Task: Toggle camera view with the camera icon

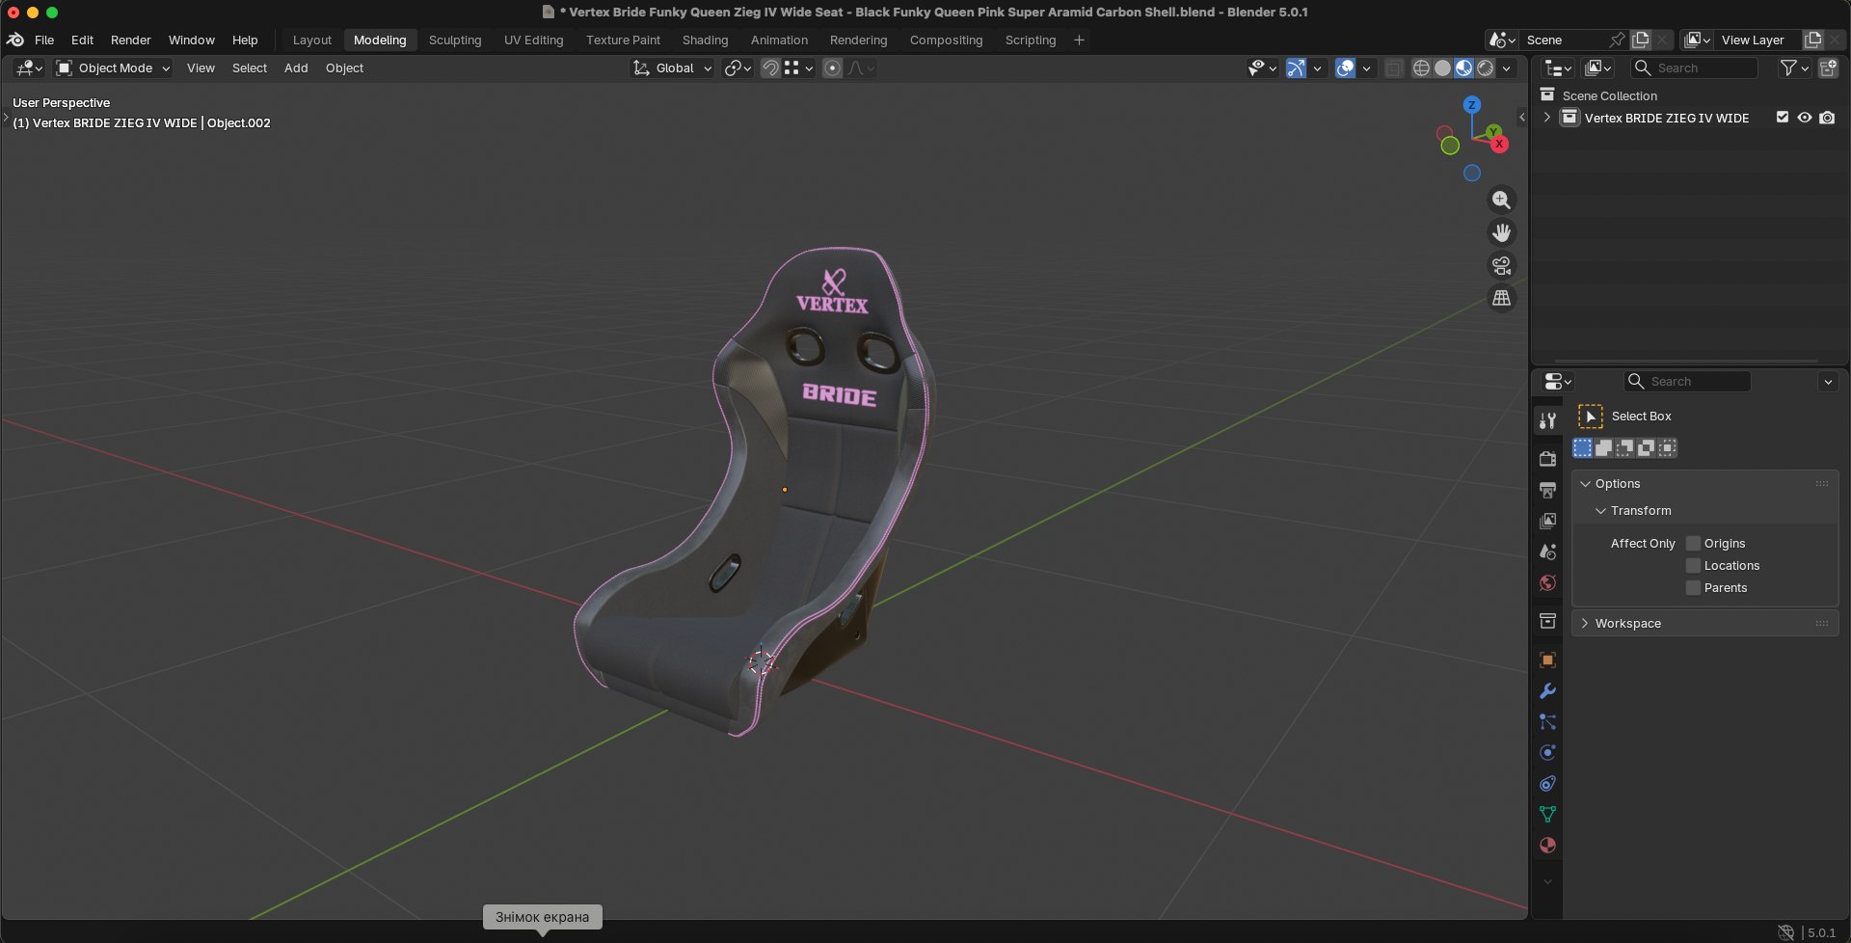Action: pos(1501,265)
